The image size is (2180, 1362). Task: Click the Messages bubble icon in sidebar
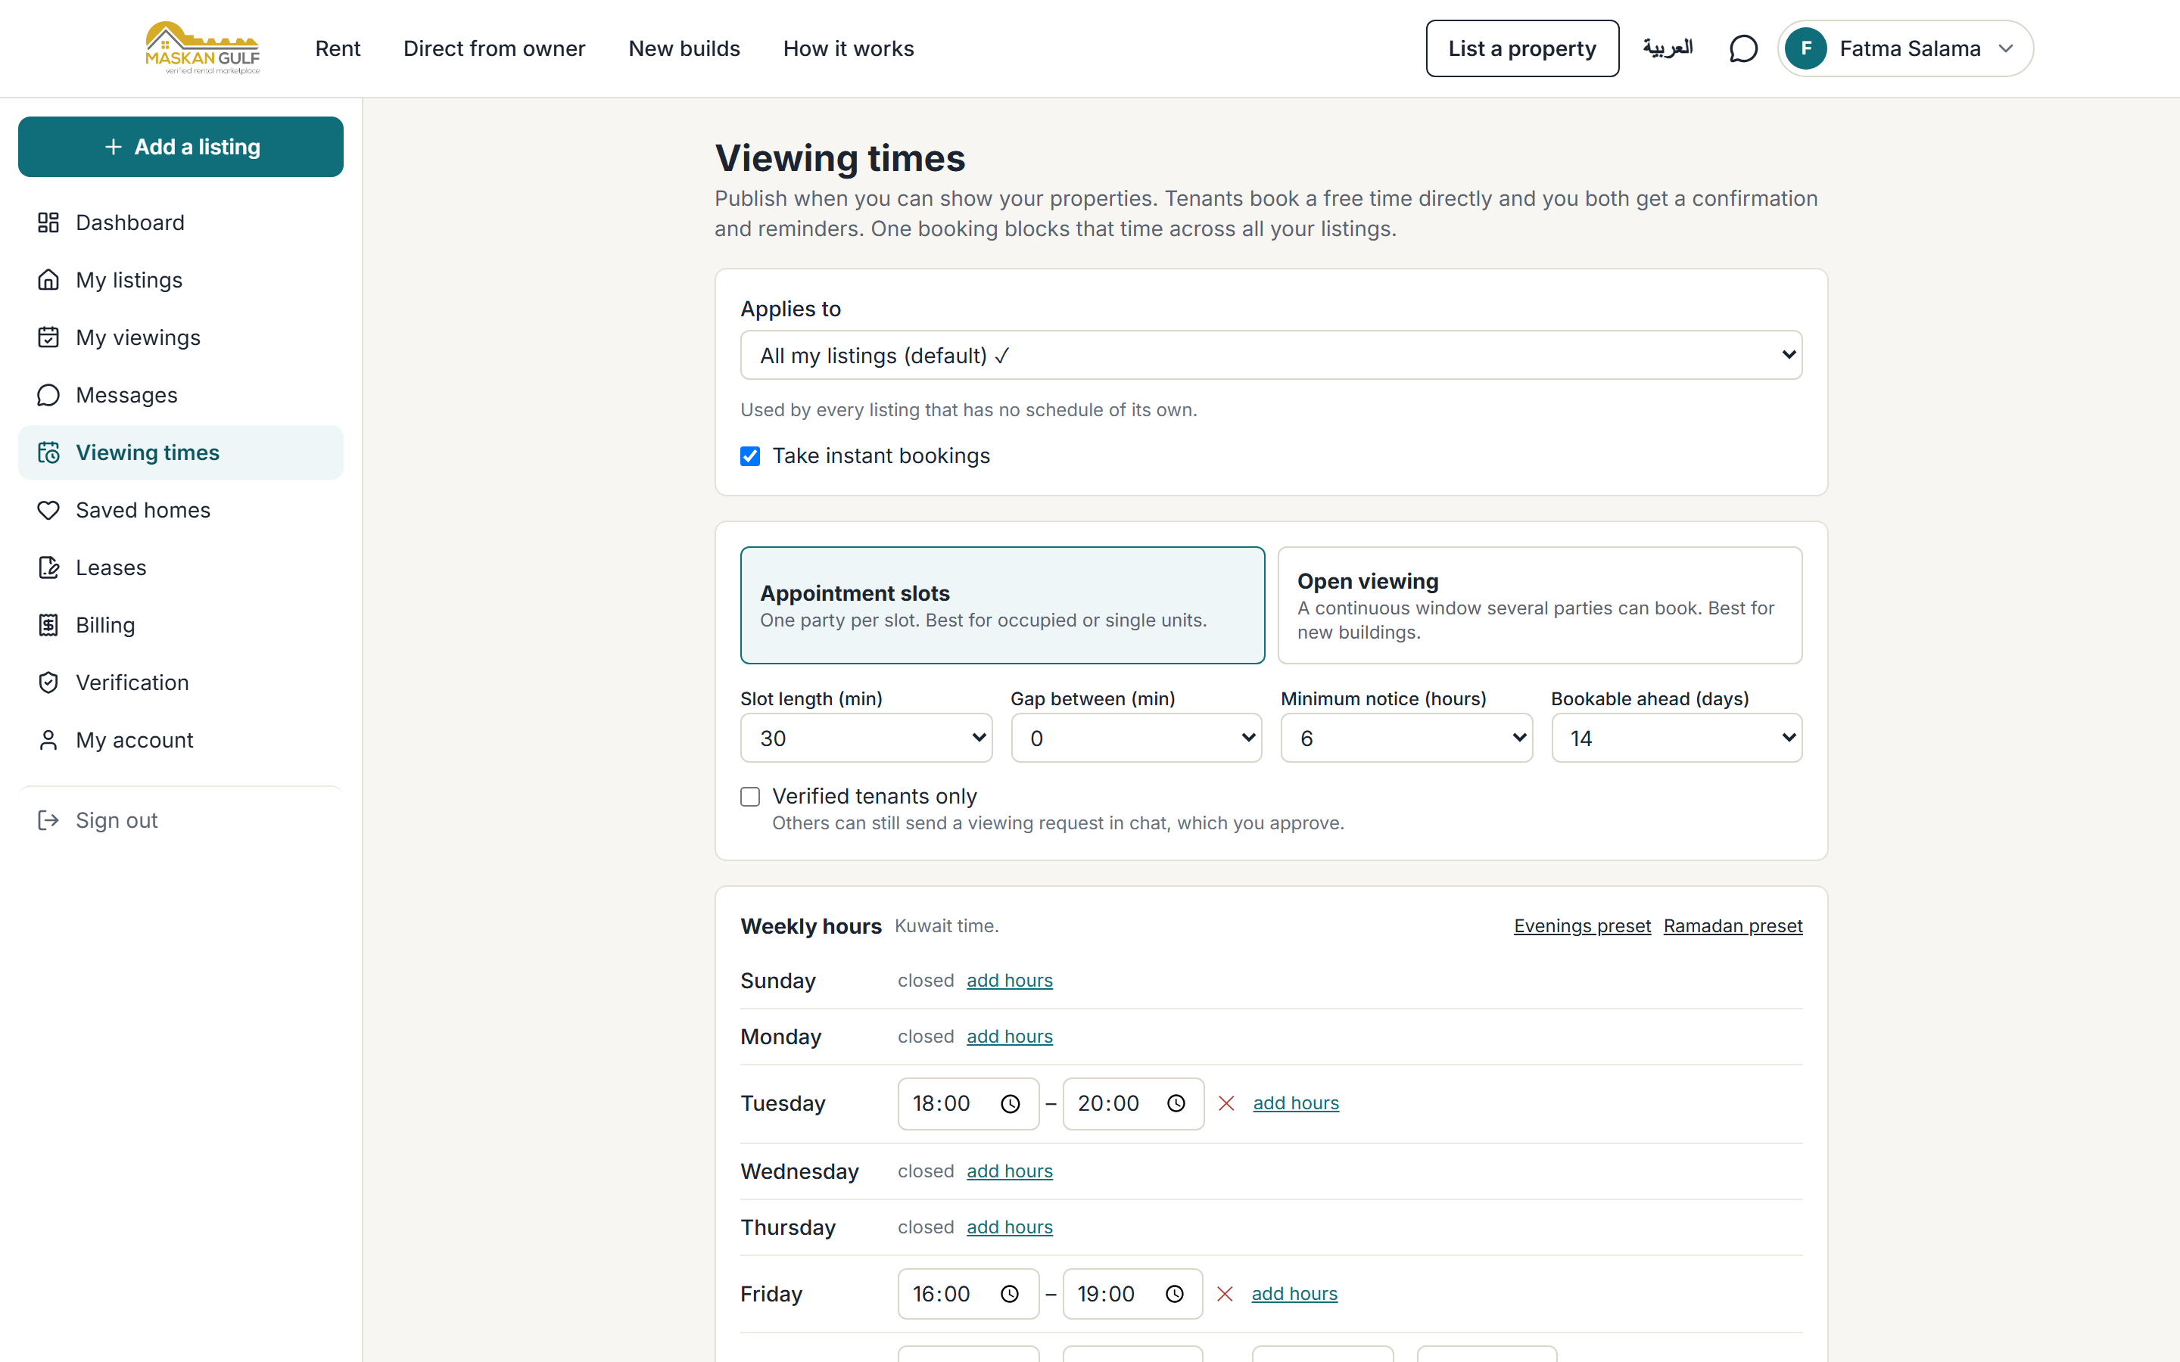(48, 396)
